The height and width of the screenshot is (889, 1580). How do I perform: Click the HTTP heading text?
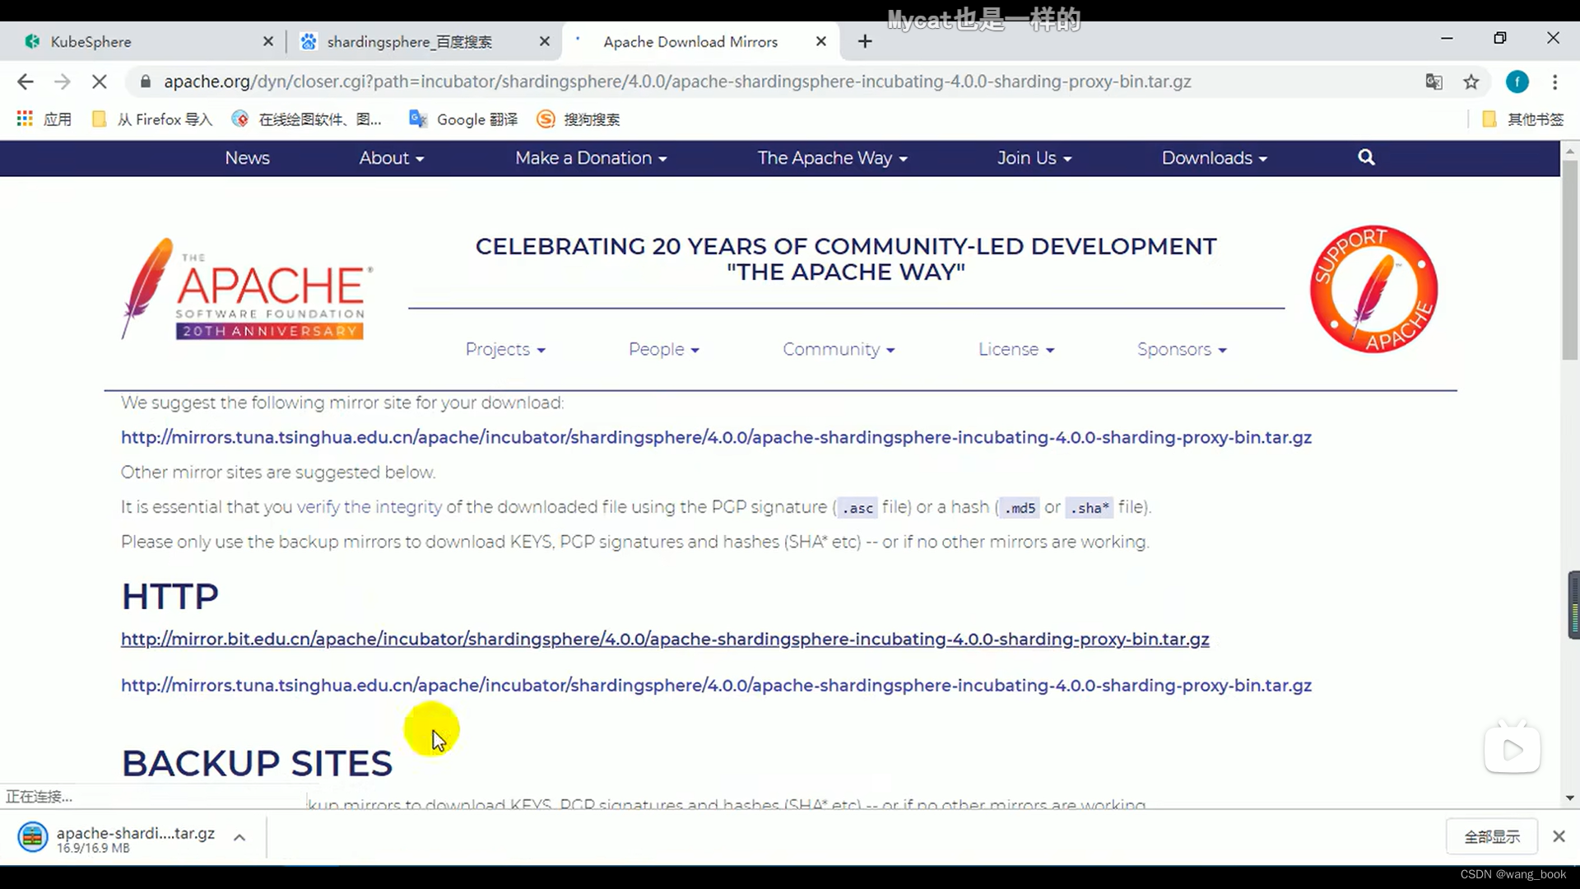[170, 596]
